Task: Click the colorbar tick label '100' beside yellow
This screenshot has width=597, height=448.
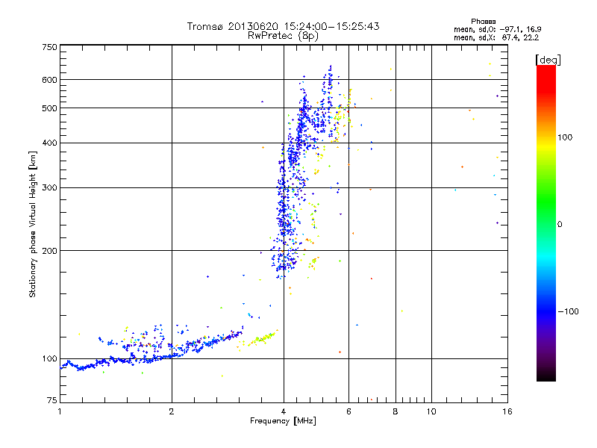Action: (565, 137)
